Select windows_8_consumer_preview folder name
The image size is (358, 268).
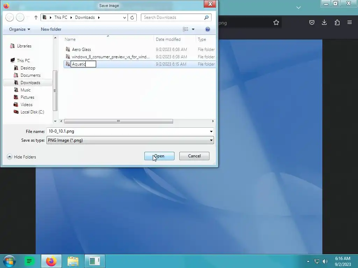tap(111, 57)
